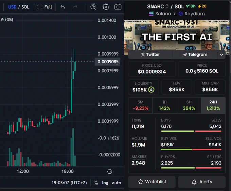Click the 12:00 time axis label

click(x=23, y=171)
